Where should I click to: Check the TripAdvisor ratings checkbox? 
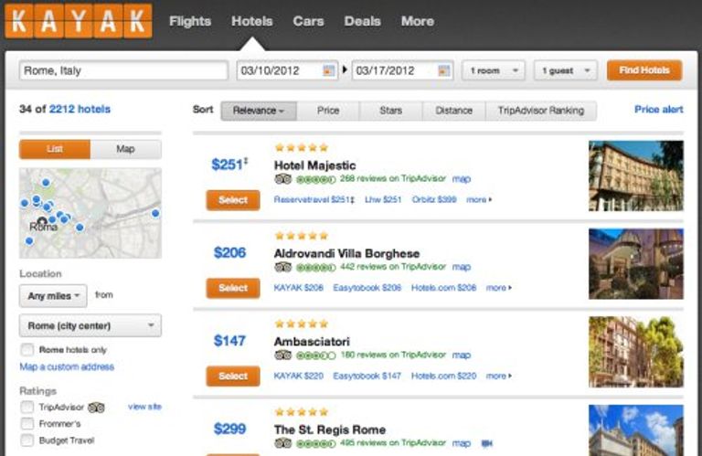coord(27,407)
